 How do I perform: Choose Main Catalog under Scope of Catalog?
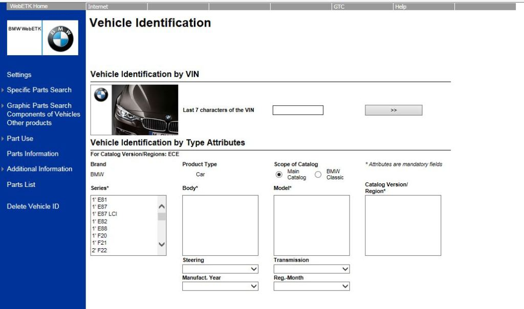[x=278, y=174]
